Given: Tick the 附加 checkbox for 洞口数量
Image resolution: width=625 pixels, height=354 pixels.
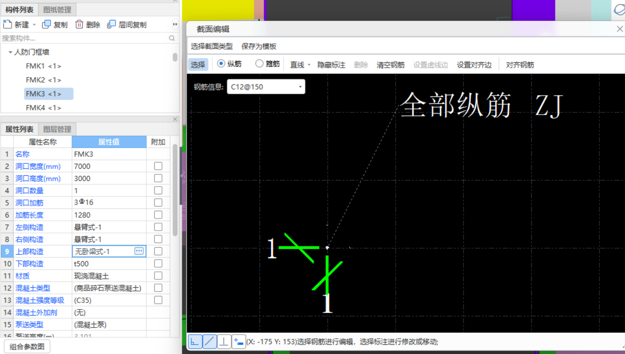Looking at the screenshot, I should coord(158,190).
